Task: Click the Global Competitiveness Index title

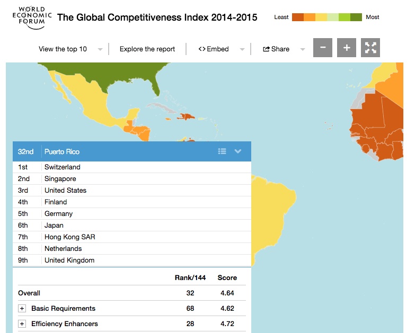Action: click(157, 17)
